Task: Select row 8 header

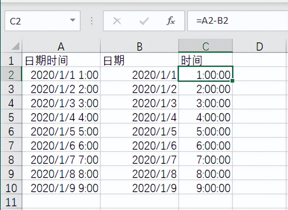Action: pos(11,159)
